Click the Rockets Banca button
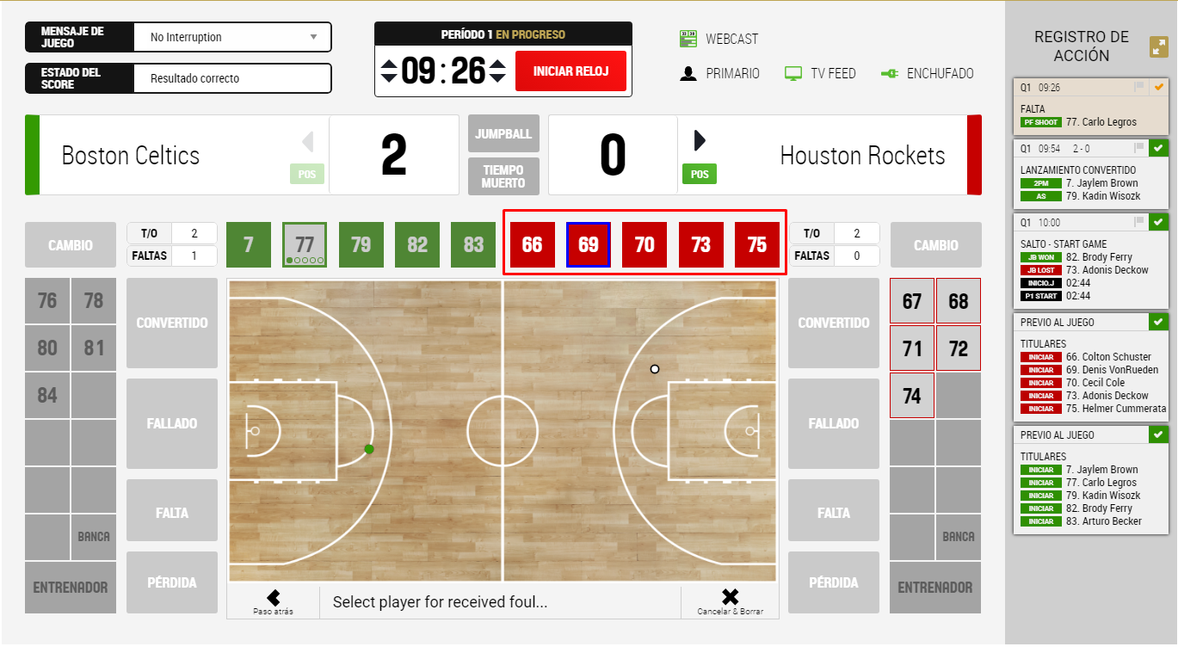Image resolution: width=1178 pixels, height=653 pixels. click(x=959, y=537)
